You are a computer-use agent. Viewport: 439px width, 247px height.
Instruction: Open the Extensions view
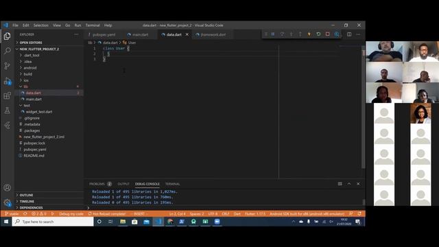[8, 95]
